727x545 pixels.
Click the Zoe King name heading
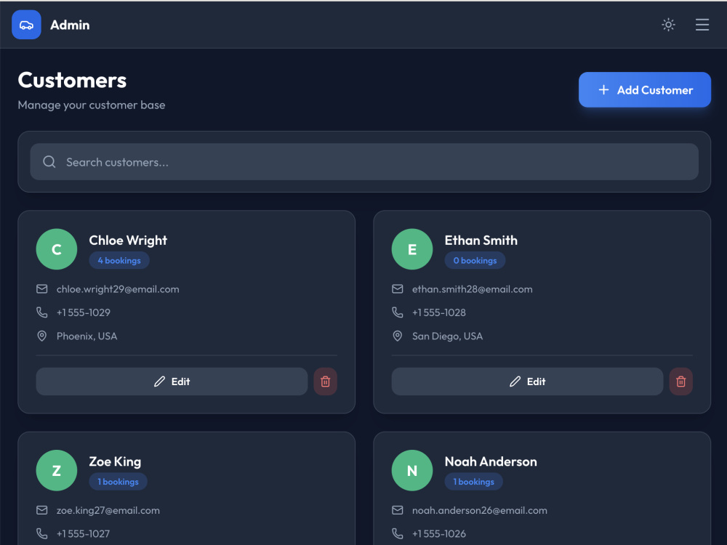[x=115, y=461]
